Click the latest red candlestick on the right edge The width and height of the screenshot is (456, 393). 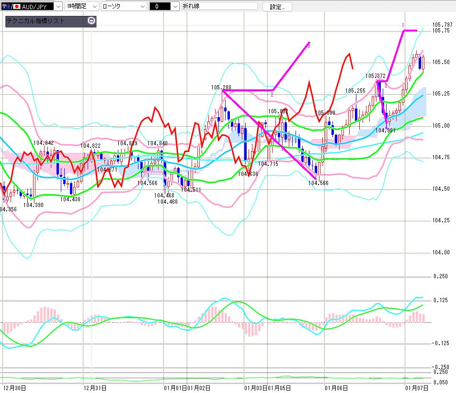tap(423, 62)
